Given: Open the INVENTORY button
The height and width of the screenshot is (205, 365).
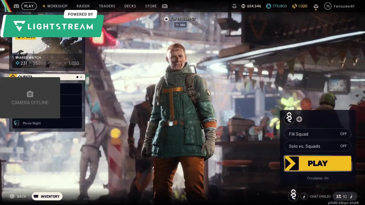Looking at the screenshot, I should pos(47,196).
